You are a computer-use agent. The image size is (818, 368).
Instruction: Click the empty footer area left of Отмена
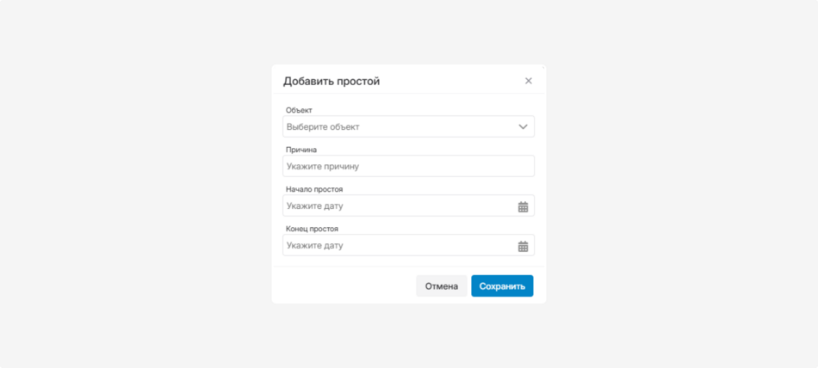[344, 286]
